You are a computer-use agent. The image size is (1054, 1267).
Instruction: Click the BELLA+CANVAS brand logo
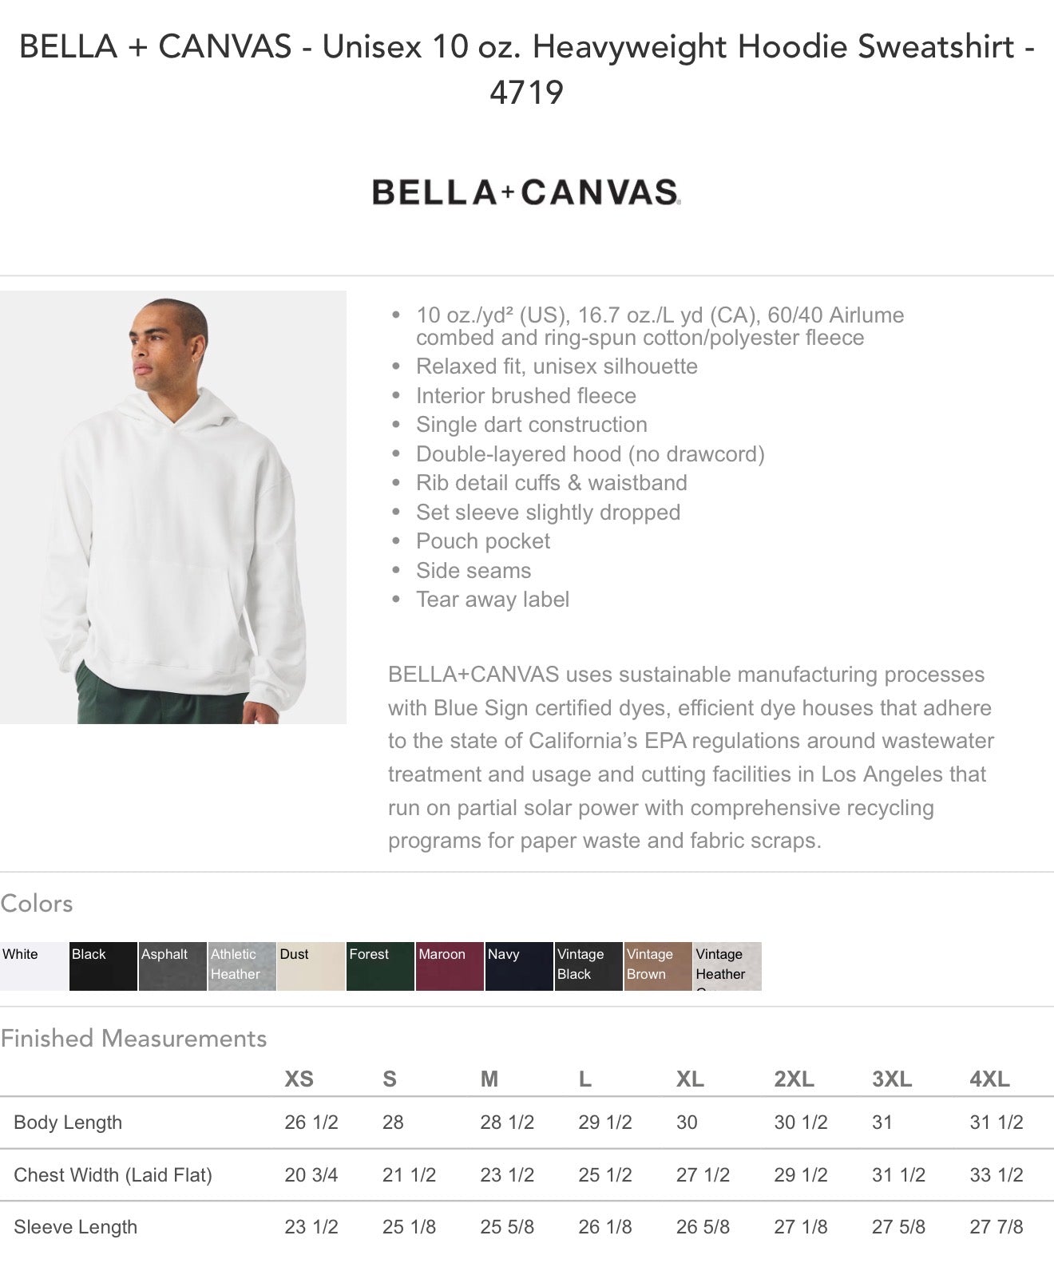coord(526,192)
